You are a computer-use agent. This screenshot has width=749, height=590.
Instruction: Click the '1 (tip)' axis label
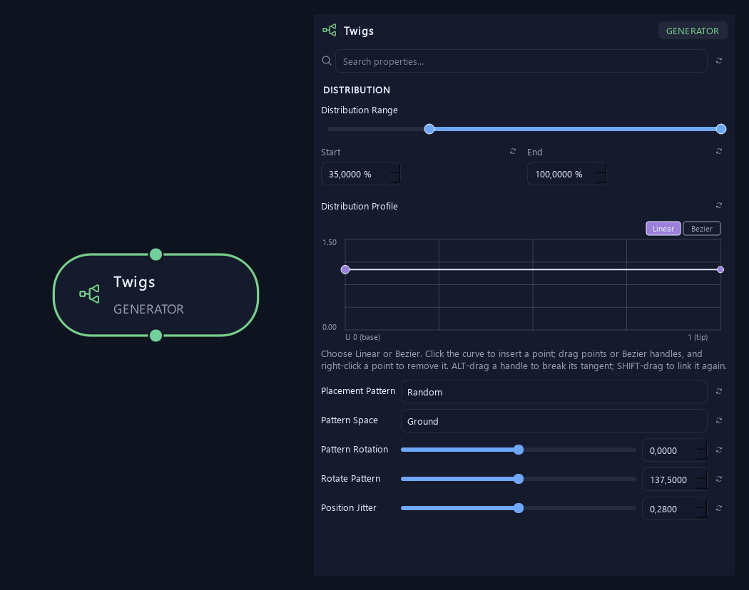point(698,337)
